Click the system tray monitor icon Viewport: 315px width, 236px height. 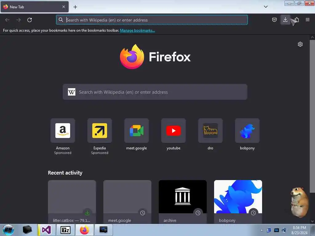(277, 230)
